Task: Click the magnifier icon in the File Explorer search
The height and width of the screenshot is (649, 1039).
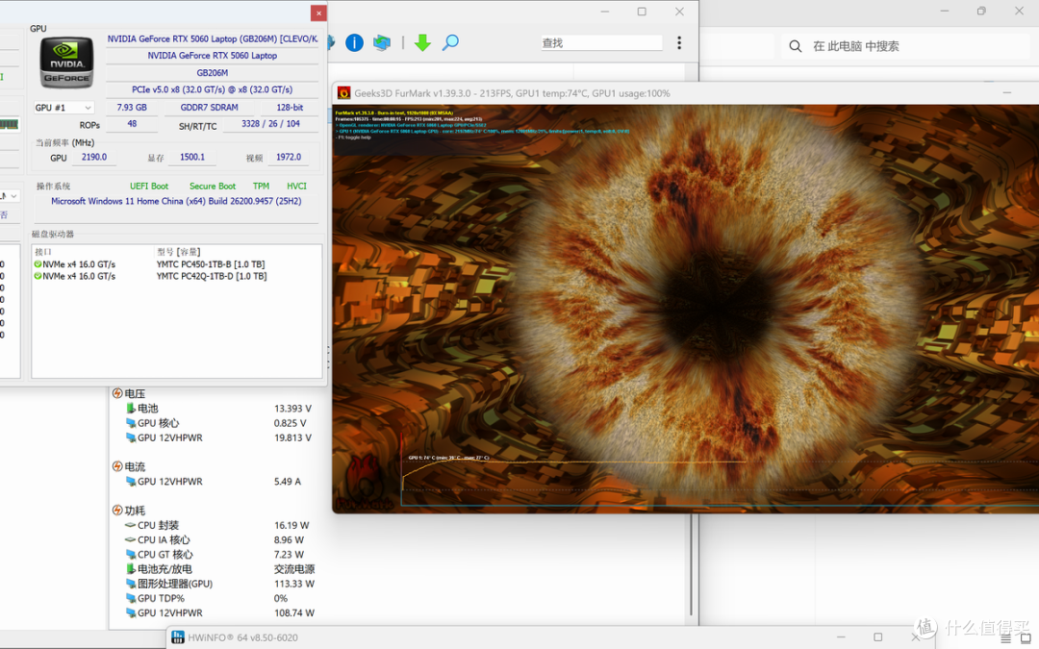Action: (796, 46)
